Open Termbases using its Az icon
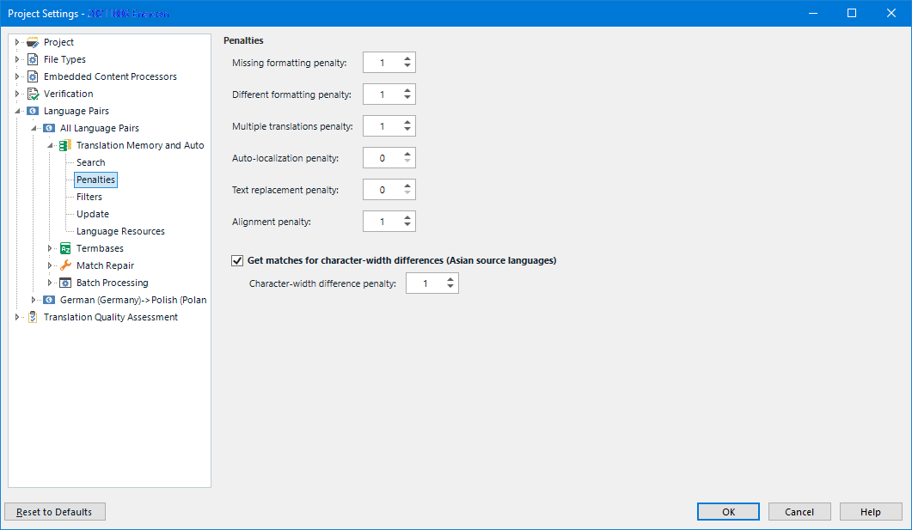 point(64,248)
